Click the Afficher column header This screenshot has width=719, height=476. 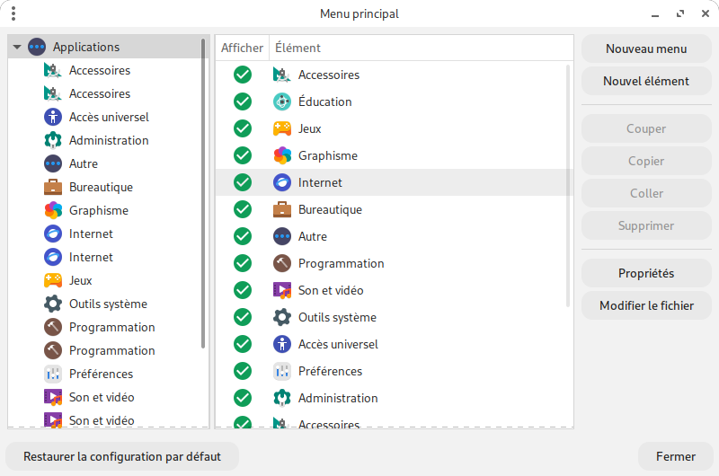click(243, 48)
